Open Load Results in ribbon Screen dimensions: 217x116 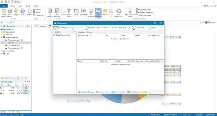click(4, 13)
